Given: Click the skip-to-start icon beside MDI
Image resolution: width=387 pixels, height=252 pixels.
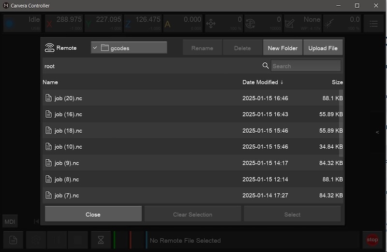Looking at the screenshot, I should (36, 222).
